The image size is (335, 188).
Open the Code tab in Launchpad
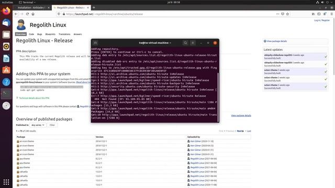[x=31, y=34]
